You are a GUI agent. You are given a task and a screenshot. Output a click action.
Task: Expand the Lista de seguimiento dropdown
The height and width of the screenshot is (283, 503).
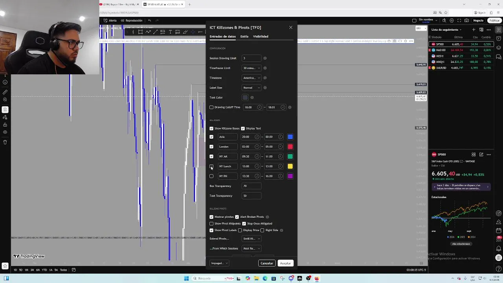click(446, 30)
